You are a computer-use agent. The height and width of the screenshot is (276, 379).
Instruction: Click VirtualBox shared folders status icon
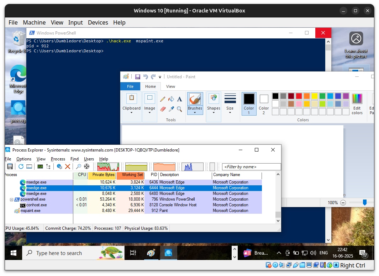click(302, 265)
